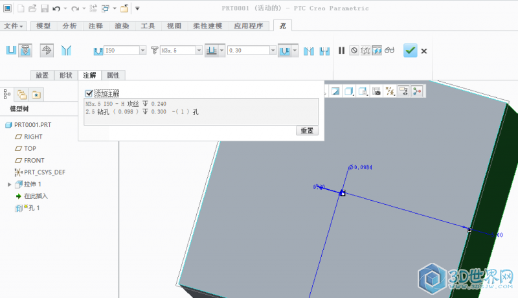The height and width of the screenshot is (298, 518).
Task: Open the 0.30 depth value dropdown arrow
Action: [x=273, y=51]
